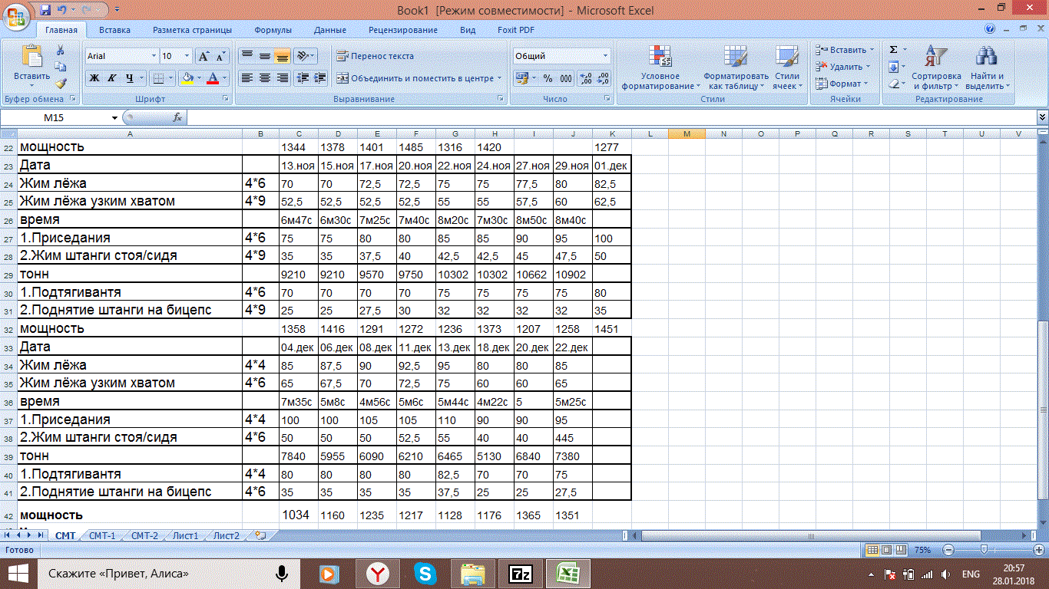Click the orientation (angled text) icon

click(302, 56)
